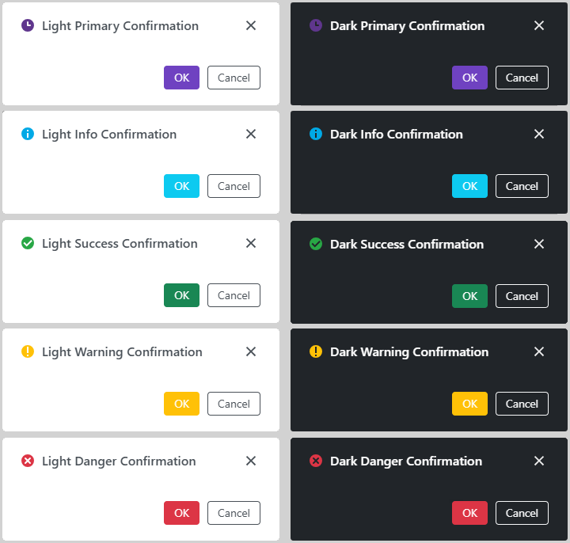Cancel the Dark Info Confirmation dialog
This screenshot has height=543, width=570.
522,186
